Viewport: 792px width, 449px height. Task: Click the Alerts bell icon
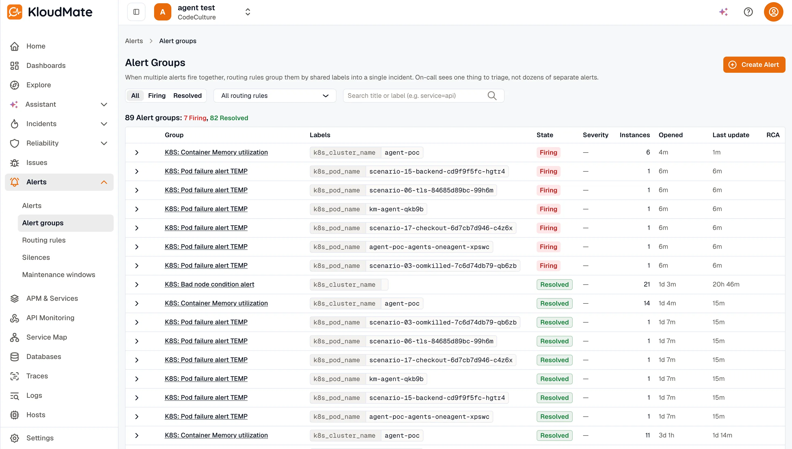pos(15,182)
